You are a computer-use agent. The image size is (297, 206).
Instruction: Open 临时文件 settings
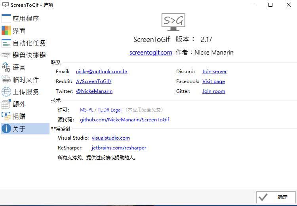pos(25,79)
